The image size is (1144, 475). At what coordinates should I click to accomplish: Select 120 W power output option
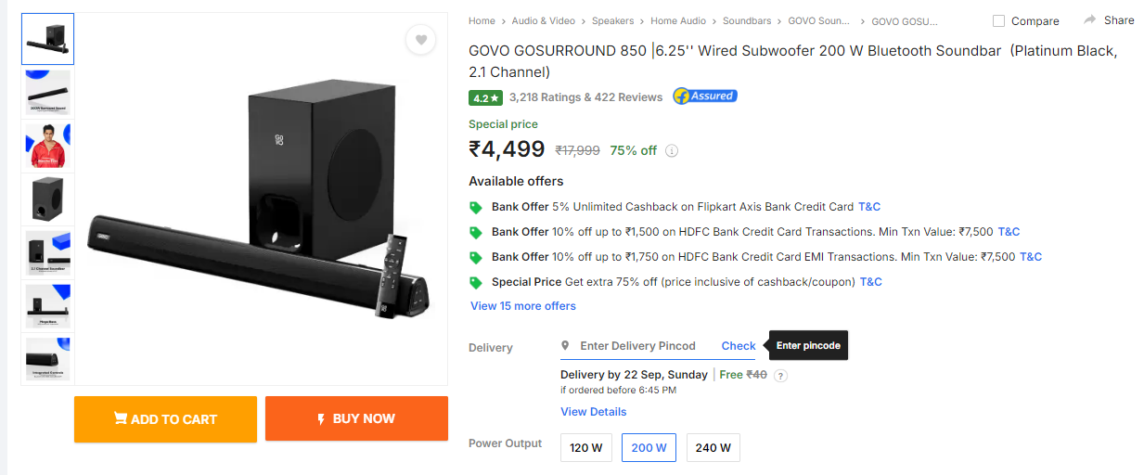[585, 447]
